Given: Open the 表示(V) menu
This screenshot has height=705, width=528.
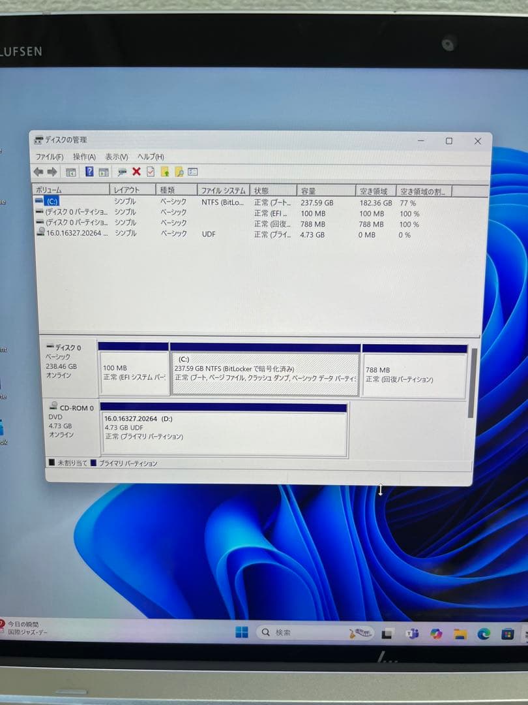Looking at the screenshot, I should coord(116,157).
